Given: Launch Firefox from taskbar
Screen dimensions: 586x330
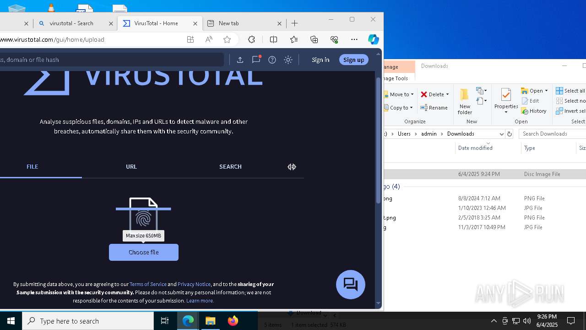Looking at the screenshot, I should pyautogui.click(x=233, y=321).
